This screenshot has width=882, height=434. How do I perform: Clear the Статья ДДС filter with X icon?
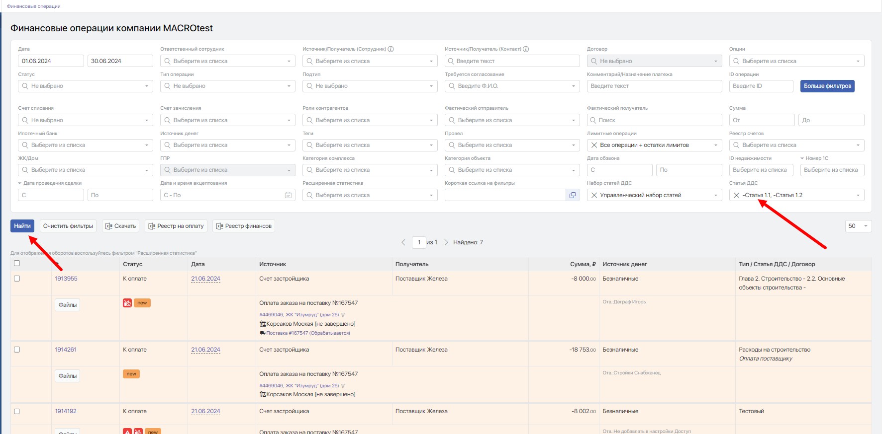[x=737, y=195]
